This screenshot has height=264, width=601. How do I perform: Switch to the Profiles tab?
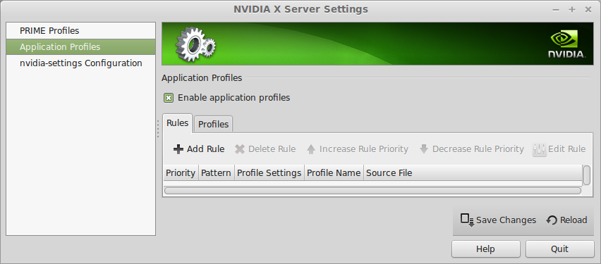pos(213,125)
